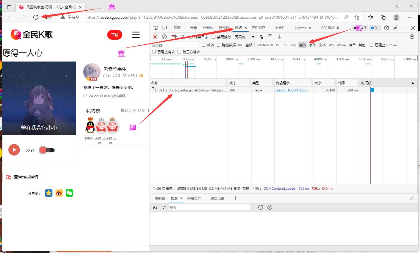Toggle the 反转 invert checkbox
Viewport: 420px width, 253px height.
(x=203, y=45)
